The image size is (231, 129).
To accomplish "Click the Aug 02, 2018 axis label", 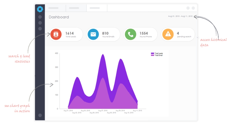I will click(x=77, y=113).
